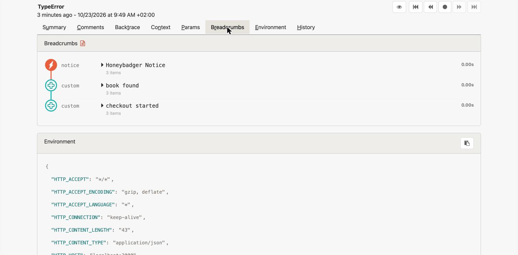This screenshot has height=255, width=518.
Task: Click the notice timestamp '3 minutes ago'
Action: 55,15
